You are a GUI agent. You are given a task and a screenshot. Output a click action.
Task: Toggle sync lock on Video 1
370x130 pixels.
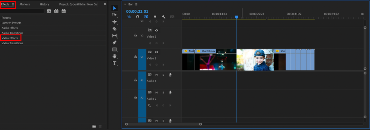tap(150, 52)
